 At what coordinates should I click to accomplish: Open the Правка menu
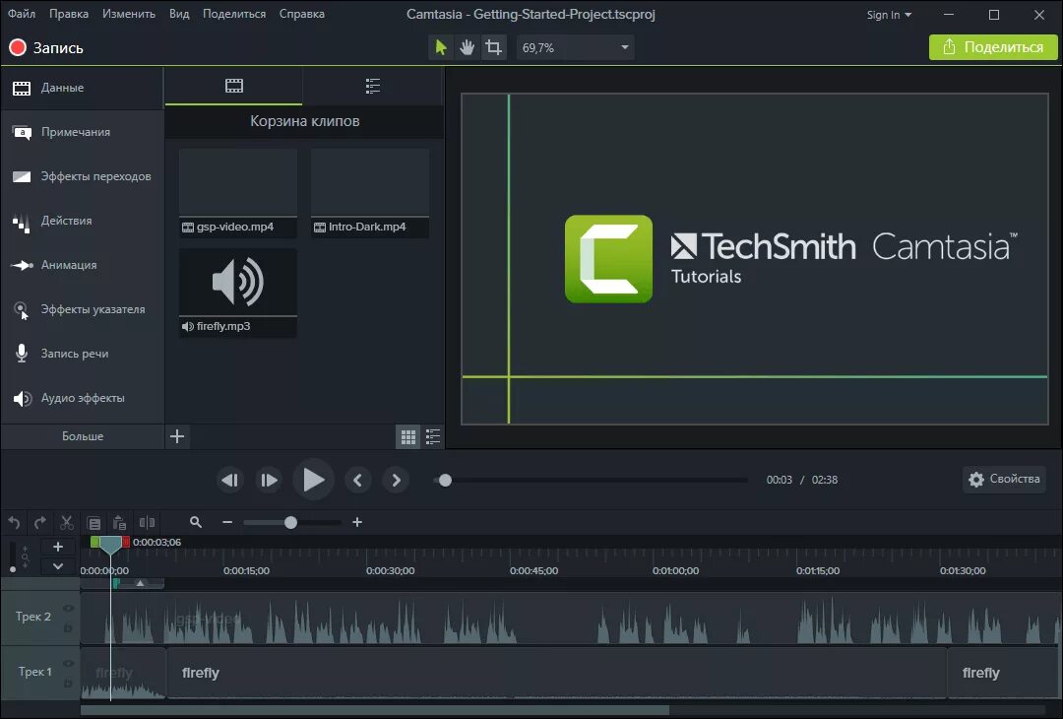[69, 14]
